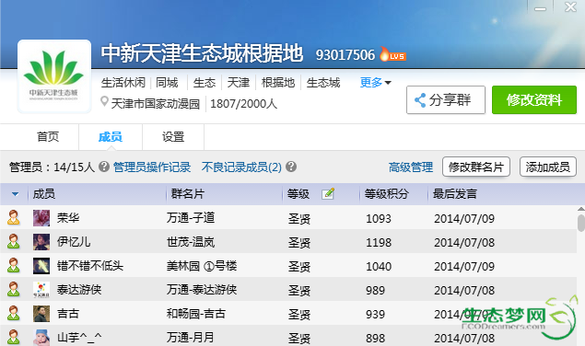Click help icon next to 管理员 count
The image size is (585, 346).
click(x=104, y=167)
